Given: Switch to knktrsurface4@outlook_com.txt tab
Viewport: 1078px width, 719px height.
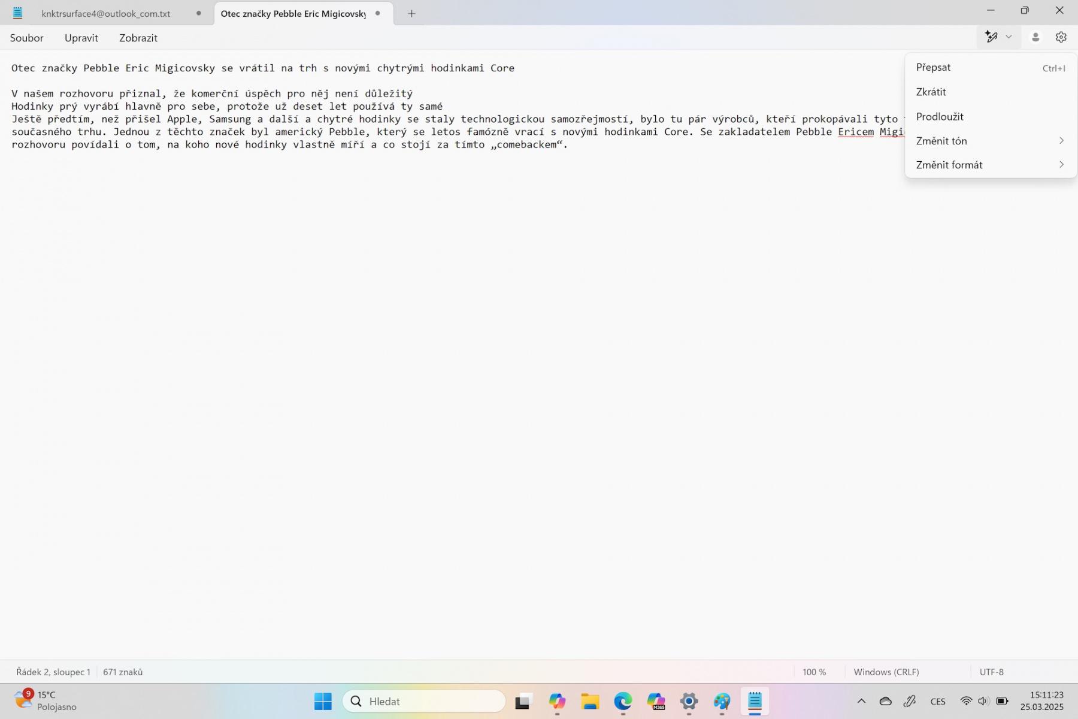Looking at the screenshot, I should pos(106,13).
